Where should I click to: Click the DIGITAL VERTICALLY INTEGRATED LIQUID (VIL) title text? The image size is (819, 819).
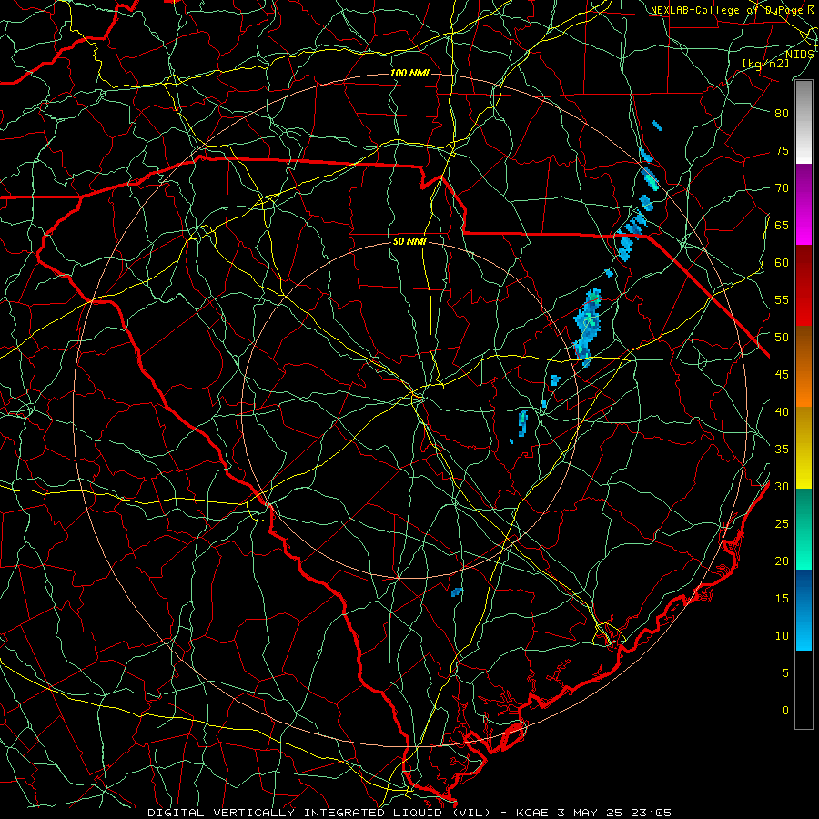pyautogui.click(x=318, y=813)
